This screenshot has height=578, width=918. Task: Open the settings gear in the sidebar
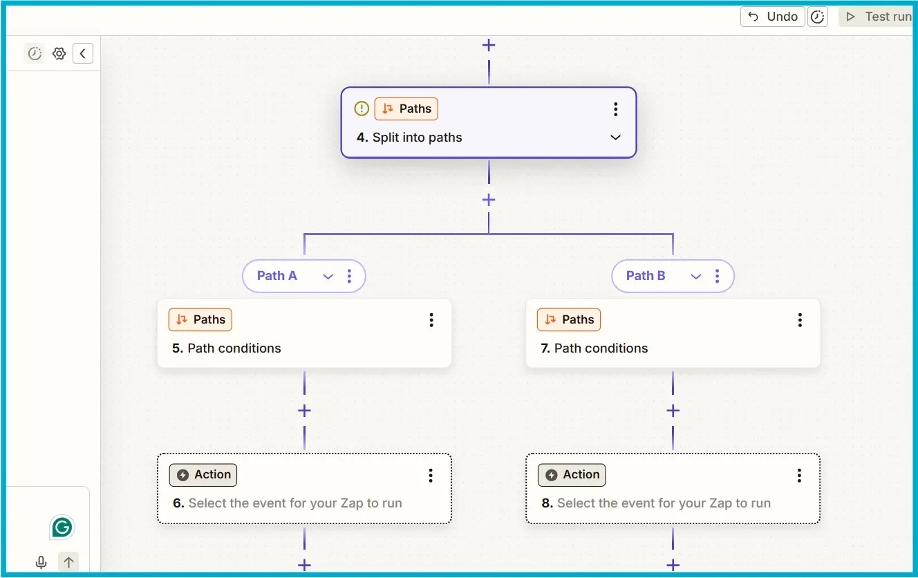pyautogui.click(x=59, y=53)
